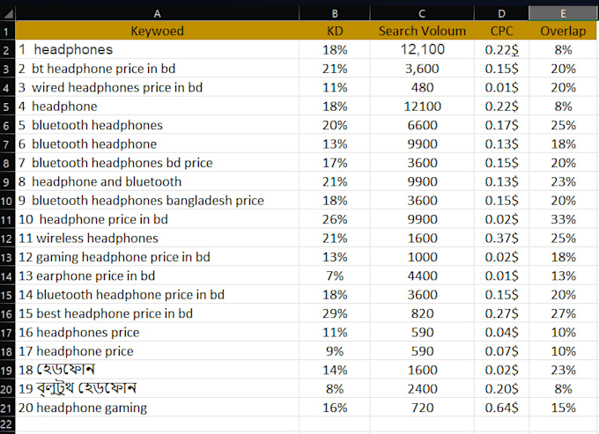
Task: Click KD value '7%'
Action: click(x=335, y=276)
